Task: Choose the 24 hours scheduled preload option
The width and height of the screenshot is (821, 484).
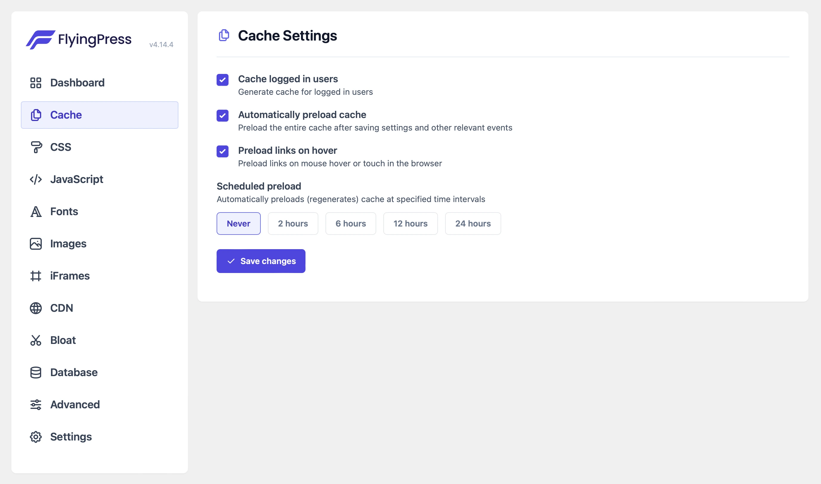Action: tap(473, 224)
